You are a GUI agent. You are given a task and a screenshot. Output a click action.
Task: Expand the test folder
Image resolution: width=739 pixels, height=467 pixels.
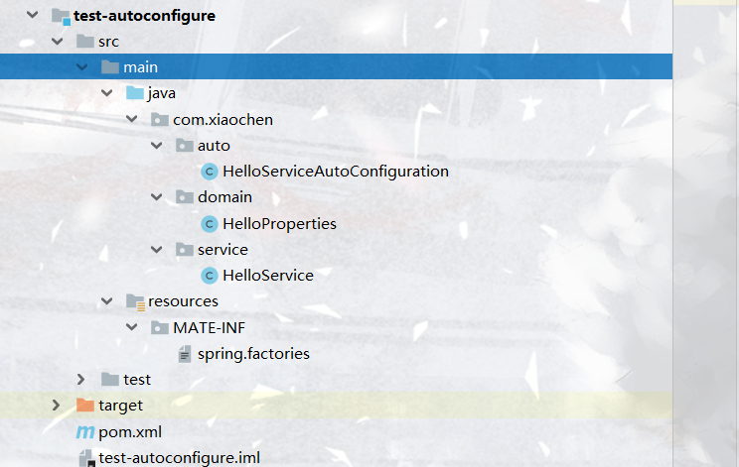(x=82, y=380)
